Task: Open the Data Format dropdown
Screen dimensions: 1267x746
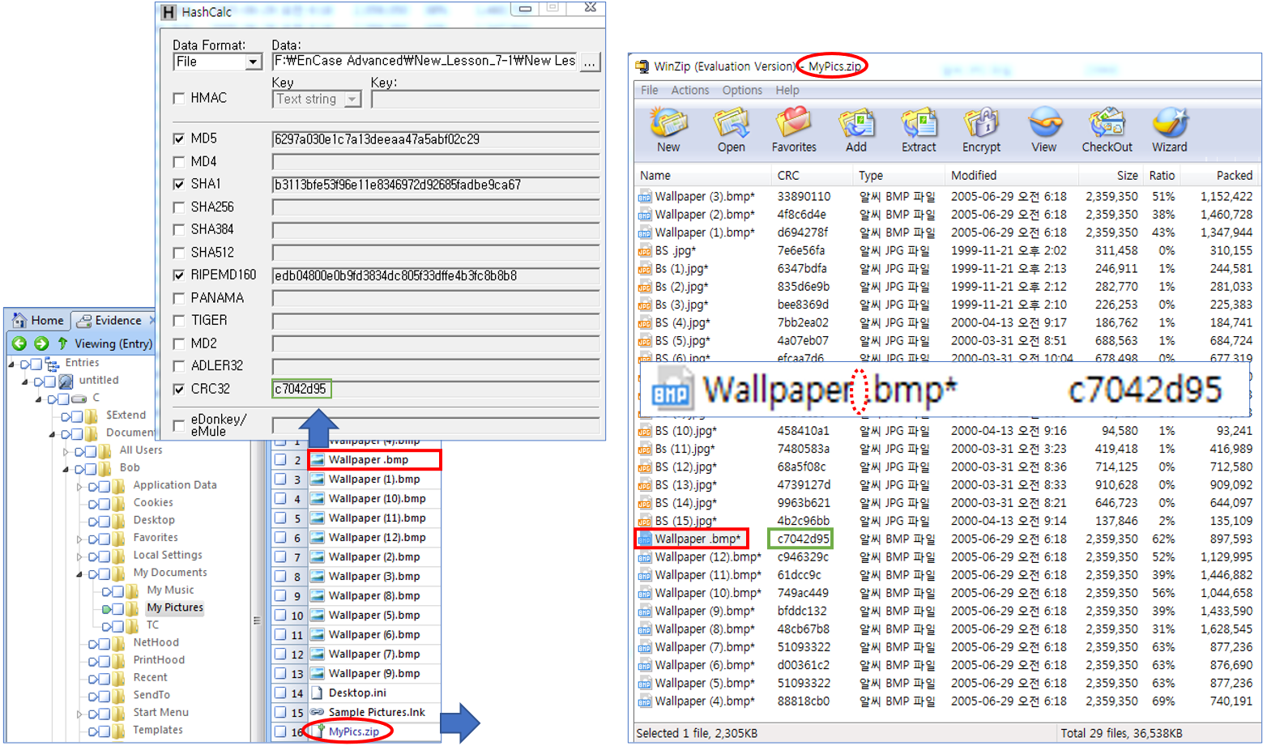Action: click(x=253, y=62)
